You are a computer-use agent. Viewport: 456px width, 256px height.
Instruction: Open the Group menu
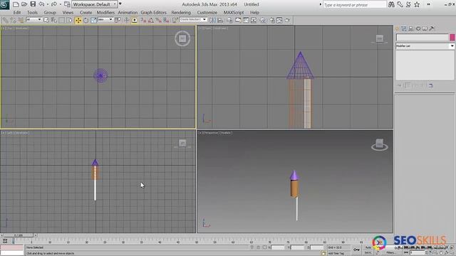(50, 13)
